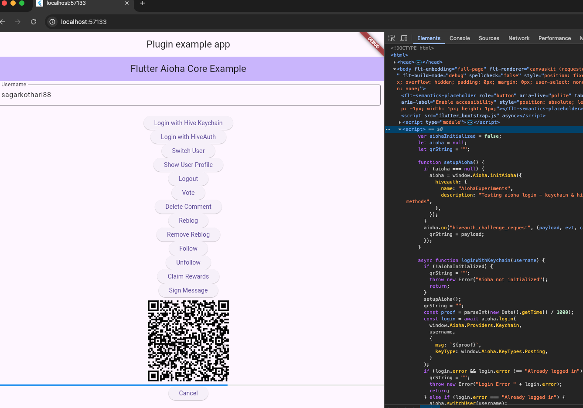This screenshot has height=408, width=583.
Task: Click the browser forward arrow
Action: 18,22
